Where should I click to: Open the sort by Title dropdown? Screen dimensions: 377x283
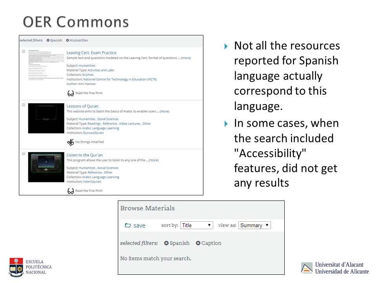tap(197, 225)
